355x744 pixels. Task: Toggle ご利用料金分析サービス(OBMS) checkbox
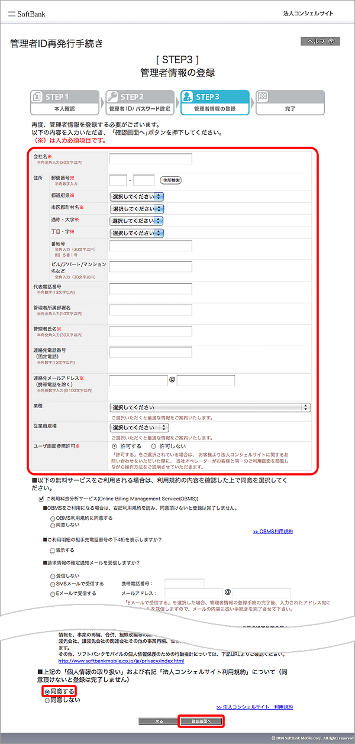click(x=40, y=500)
